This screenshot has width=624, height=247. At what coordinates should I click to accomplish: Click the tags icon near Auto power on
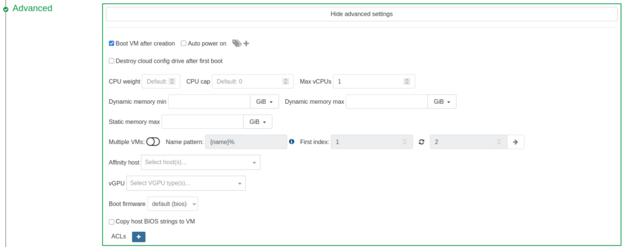click(236, 43)
